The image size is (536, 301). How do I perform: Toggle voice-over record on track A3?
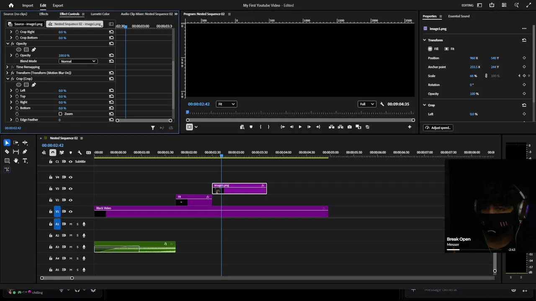pos(84,247)
